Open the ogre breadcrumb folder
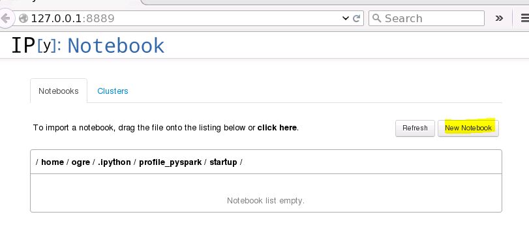The image size is (529, 236). click(x=81, y=162)
